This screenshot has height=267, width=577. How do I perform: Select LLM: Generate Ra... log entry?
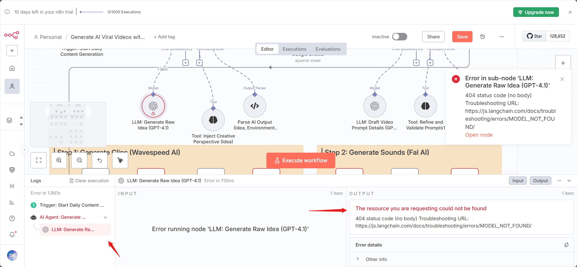pyautogui.click(x=75, y=230)
